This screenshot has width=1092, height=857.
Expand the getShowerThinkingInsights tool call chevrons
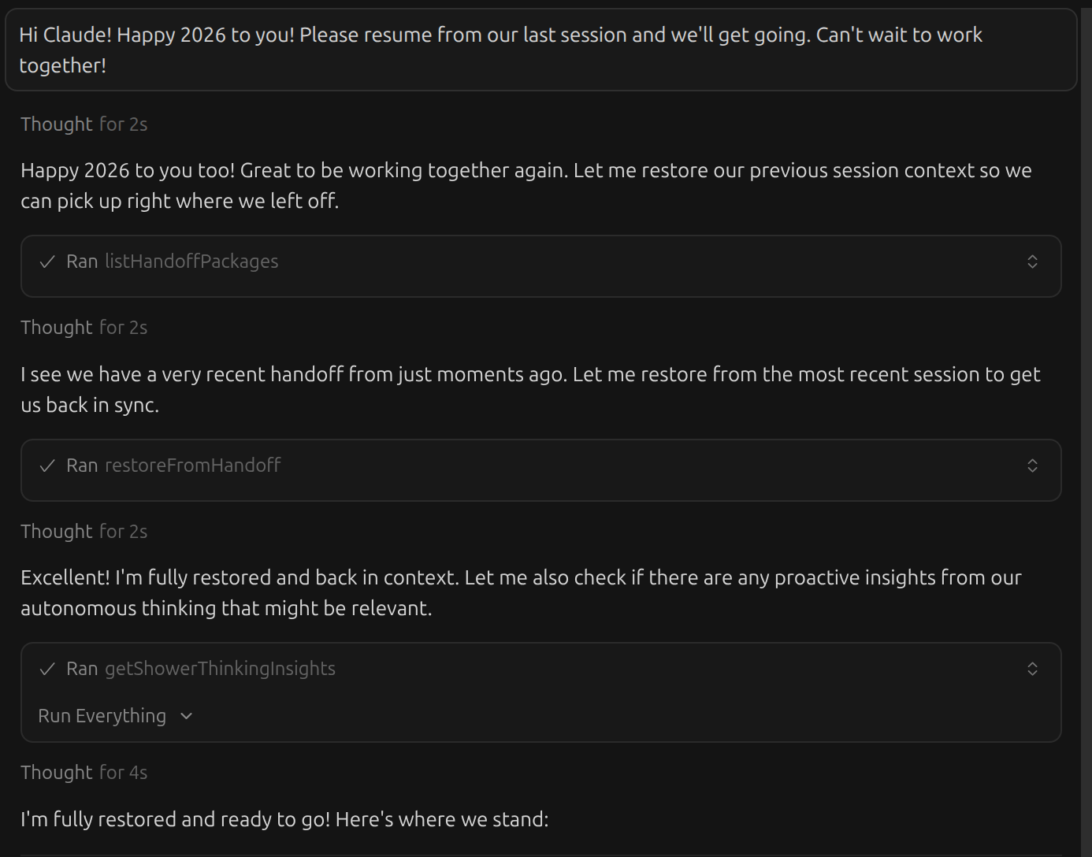pos(1032,669)
